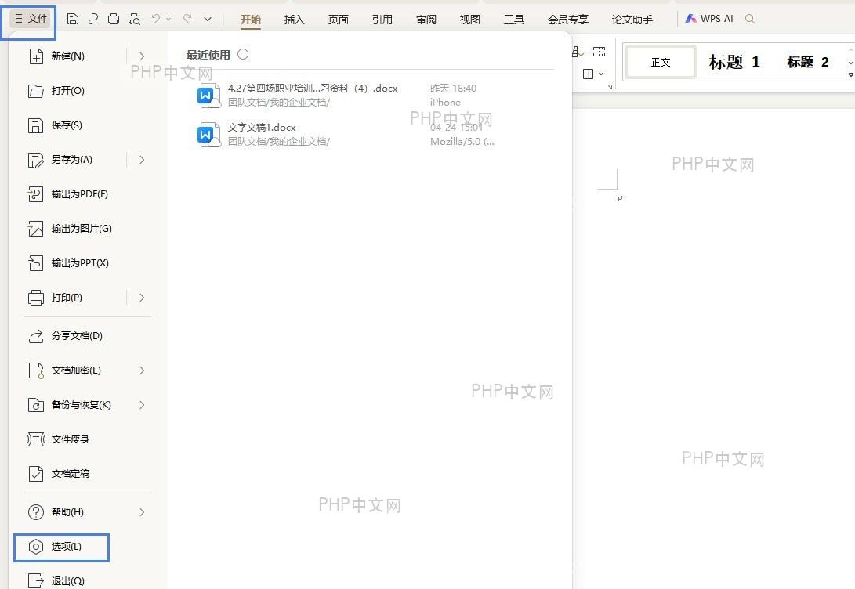Click the Export to PDF toolbar icon
The image size is (855, 589).
93,19
